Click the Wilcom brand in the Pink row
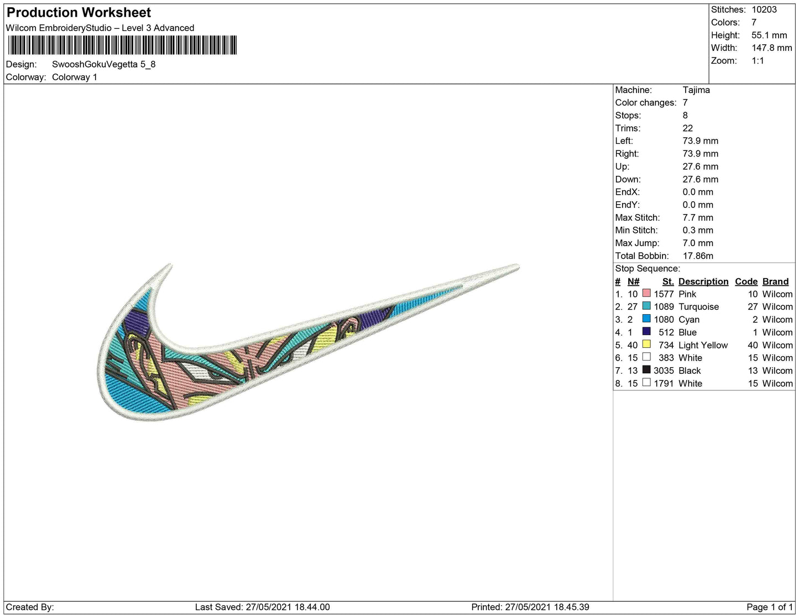Viewport: 799px width, 615px height. (x=777, y=294)
